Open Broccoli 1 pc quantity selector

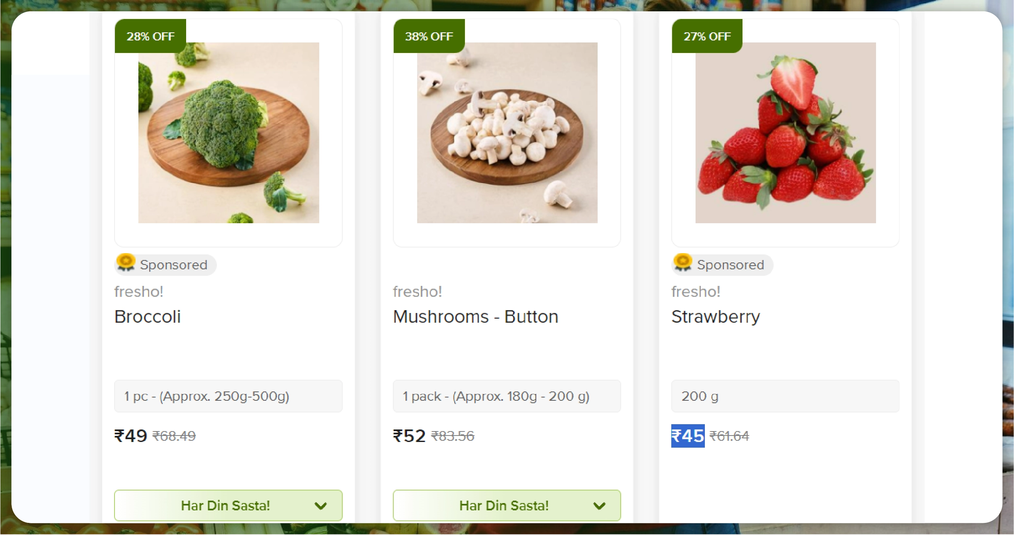pyautogui.click(x=228, y=396)
